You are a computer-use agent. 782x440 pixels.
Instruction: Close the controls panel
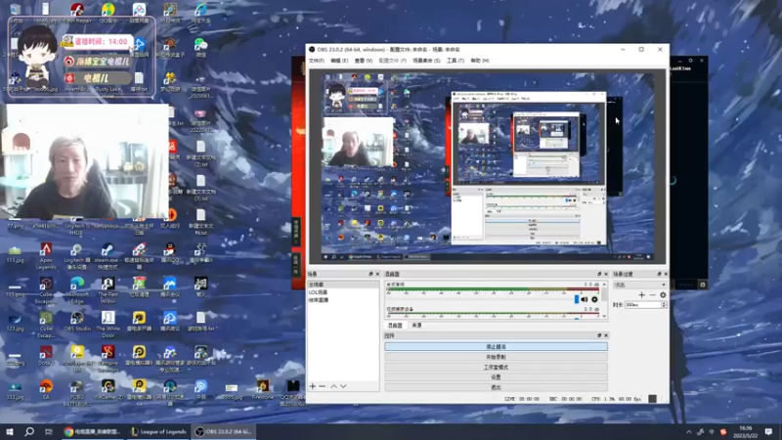(x=606, y=335)
